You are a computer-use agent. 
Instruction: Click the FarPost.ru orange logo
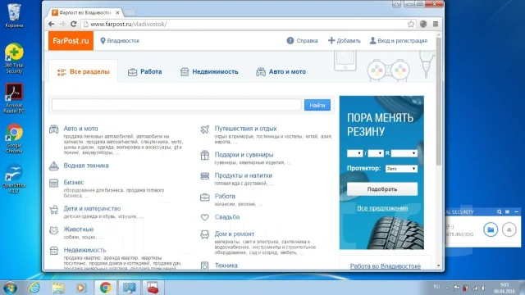(71, 41)
